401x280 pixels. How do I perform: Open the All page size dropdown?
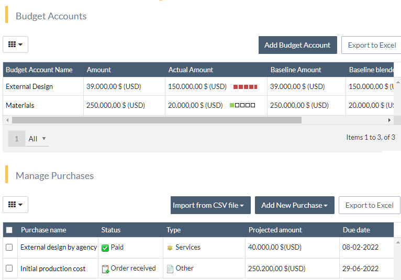coord(37,139)
